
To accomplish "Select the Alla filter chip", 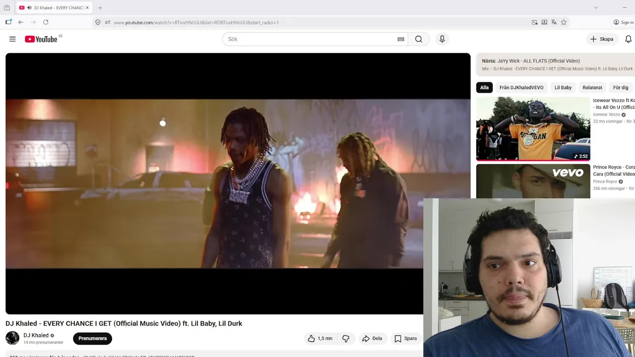I will click(484, 87).
